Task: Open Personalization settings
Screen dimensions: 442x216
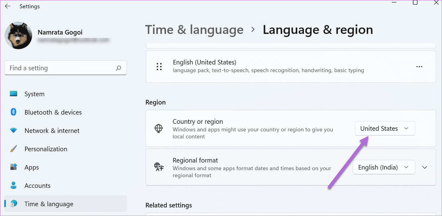Action: tap(65, 149)
